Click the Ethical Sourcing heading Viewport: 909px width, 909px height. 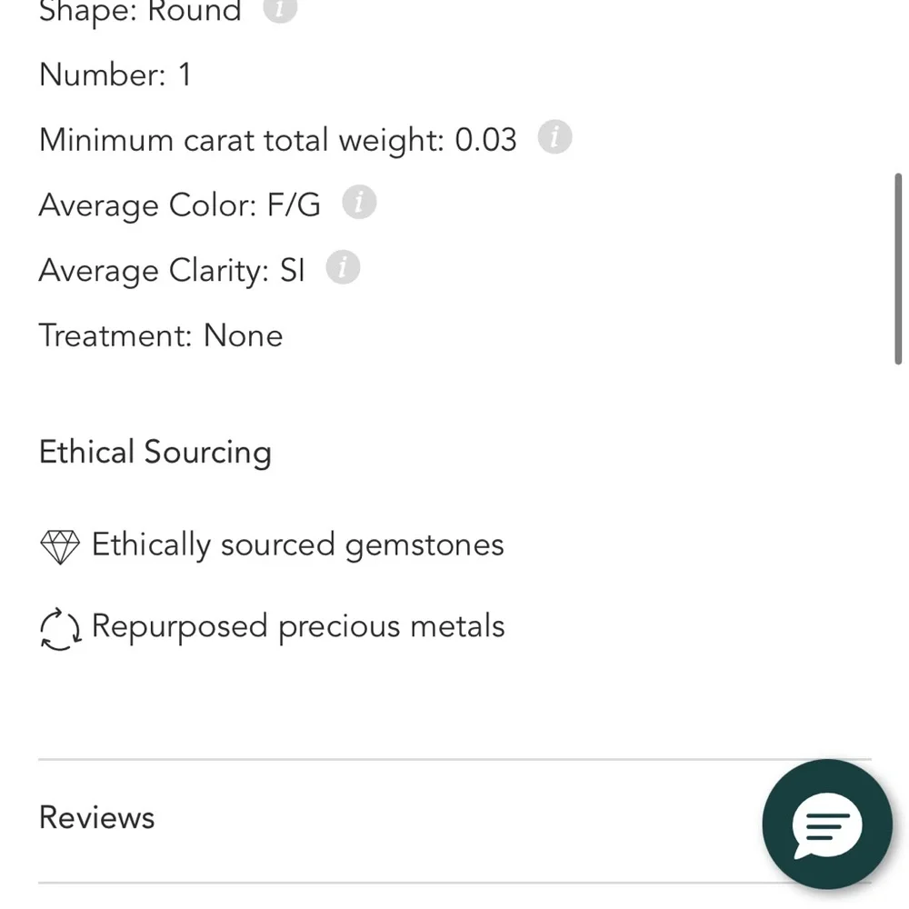(155, 452)
